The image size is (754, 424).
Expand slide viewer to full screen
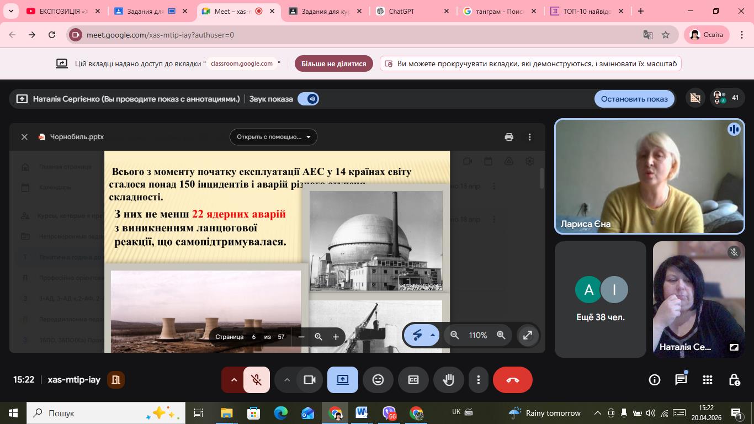pos(528,335)
